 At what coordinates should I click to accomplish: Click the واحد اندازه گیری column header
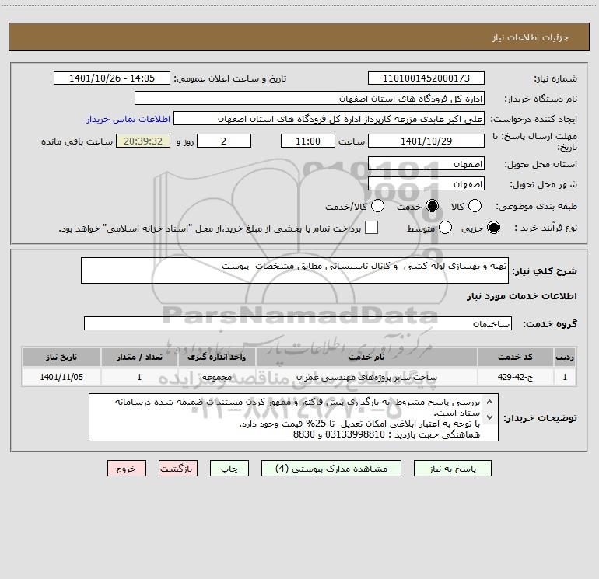click(x=216, y=358)
